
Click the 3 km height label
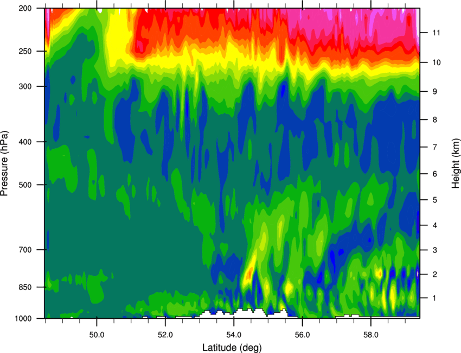pos(435,250)
